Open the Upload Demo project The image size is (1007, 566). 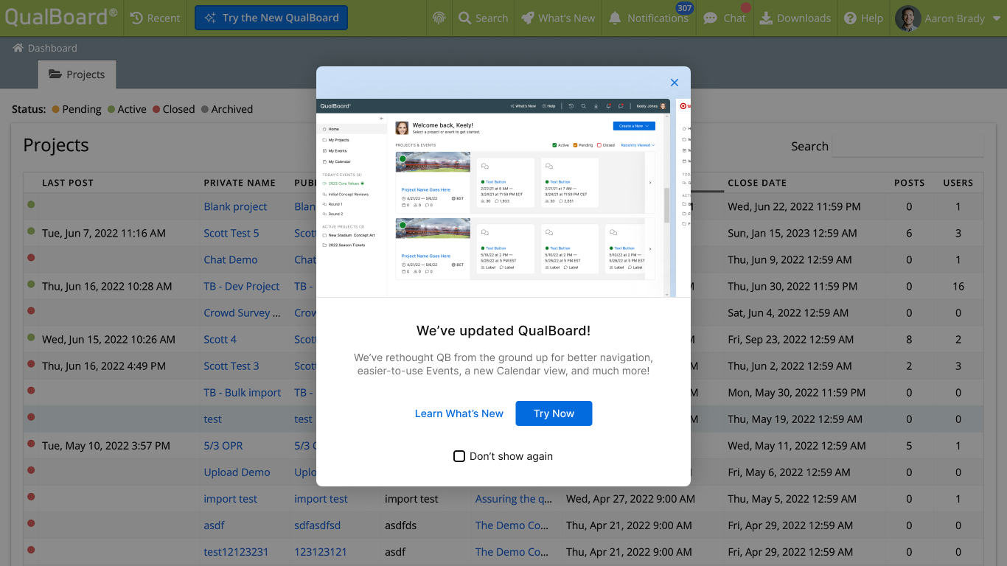click(237, 472)
